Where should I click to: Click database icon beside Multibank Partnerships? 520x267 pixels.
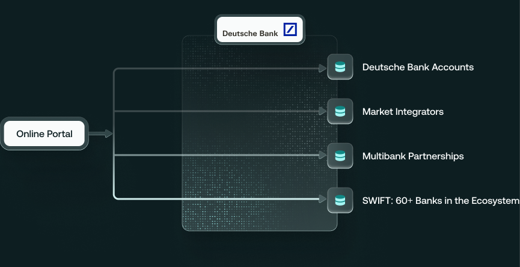click(340, 156)
